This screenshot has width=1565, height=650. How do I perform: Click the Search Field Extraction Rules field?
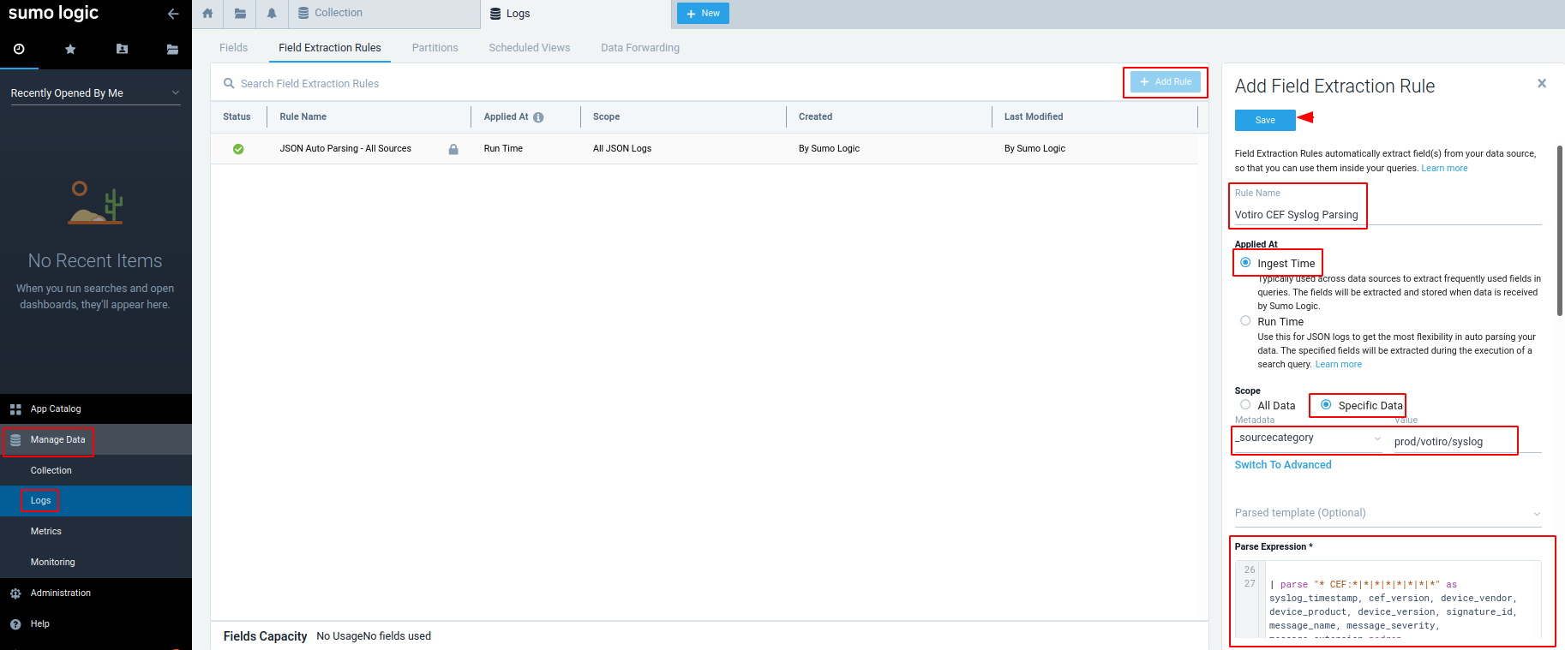669,84
